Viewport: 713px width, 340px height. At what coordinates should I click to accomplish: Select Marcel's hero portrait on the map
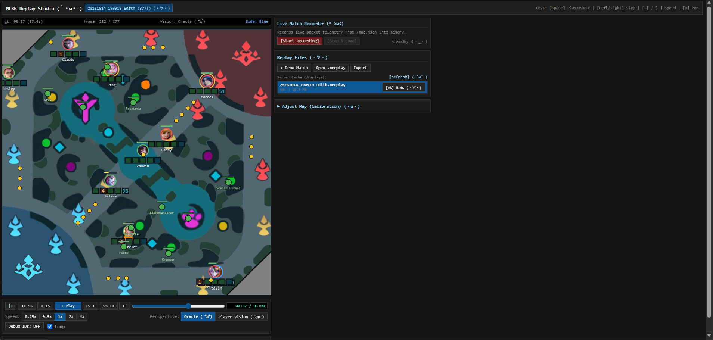207,81
